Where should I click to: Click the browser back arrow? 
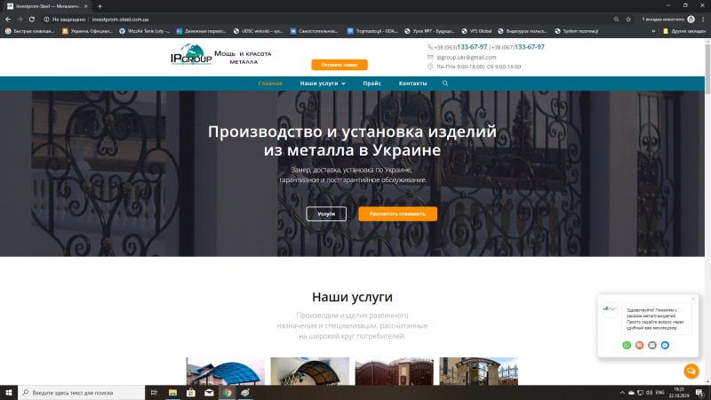point(8,20)
